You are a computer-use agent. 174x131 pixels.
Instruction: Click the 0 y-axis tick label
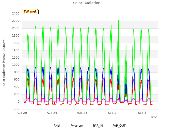point(18,102)
